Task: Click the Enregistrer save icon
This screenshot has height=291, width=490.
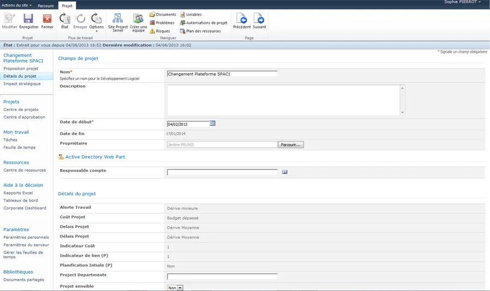Action: coord(29,21)
